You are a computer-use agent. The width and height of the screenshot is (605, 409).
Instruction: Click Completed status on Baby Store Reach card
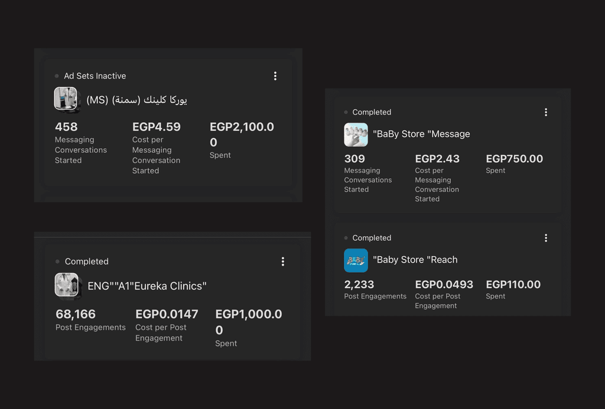(x=372, y=238)
